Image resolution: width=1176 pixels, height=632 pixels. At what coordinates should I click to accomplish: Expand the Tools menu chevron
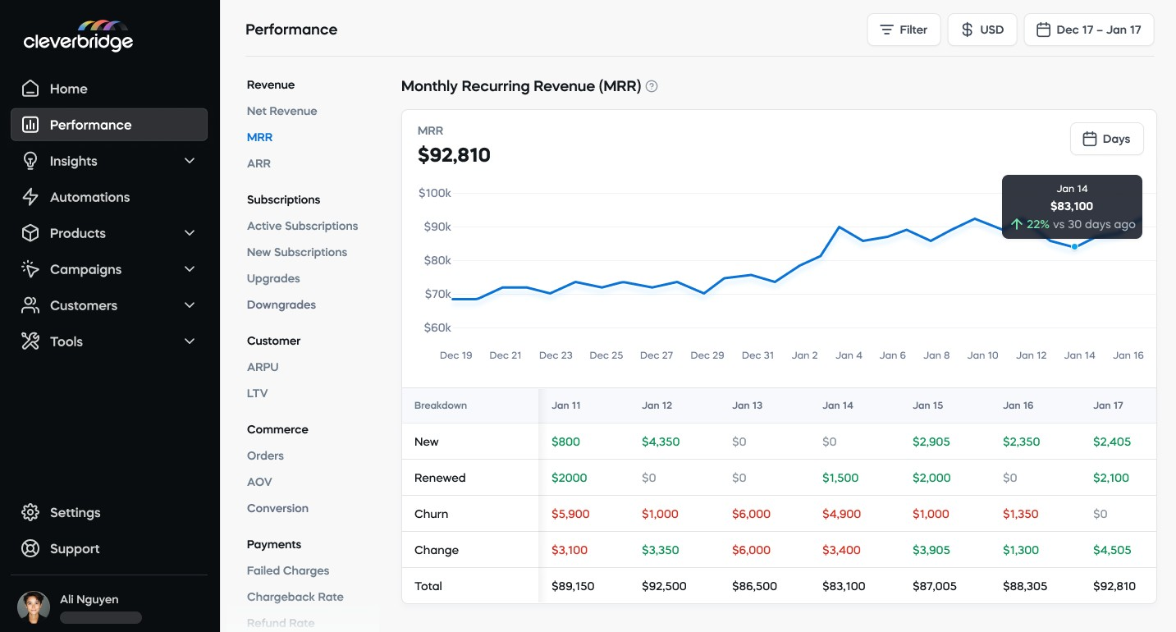(190, 341)
